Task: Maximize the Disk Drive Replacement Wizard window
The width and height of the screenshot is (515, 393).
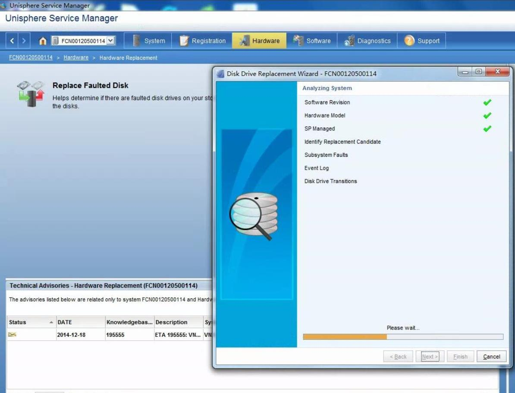Action: (479, 72)
